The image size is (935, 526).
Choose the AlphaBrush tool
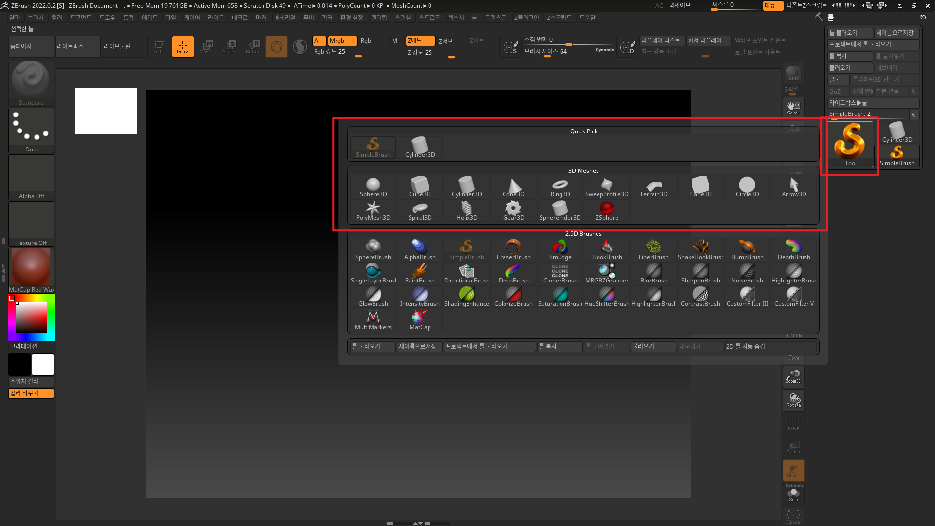tap(420, 250)
